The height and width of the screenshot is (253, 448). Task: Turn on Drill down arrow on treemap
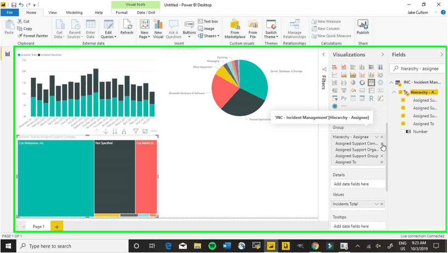tap(106, 131)
